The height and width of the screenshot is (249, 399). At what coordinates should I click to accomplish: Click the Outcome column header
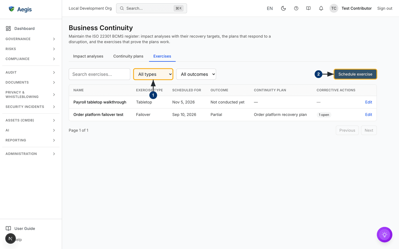pyautogui.click(x=219, y=90)
